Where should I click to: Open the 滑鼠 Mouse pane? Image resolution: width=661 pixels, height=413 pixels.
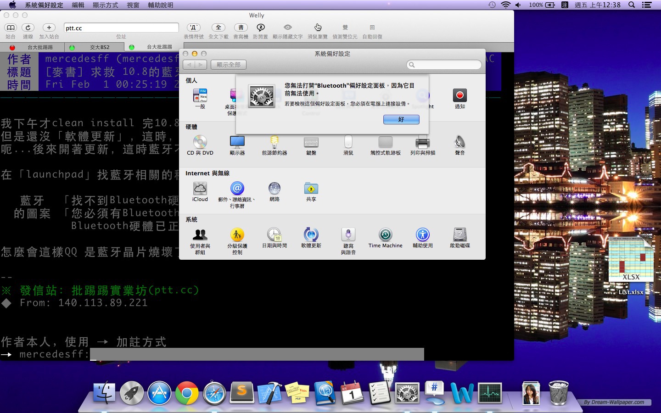coord(348,145)
